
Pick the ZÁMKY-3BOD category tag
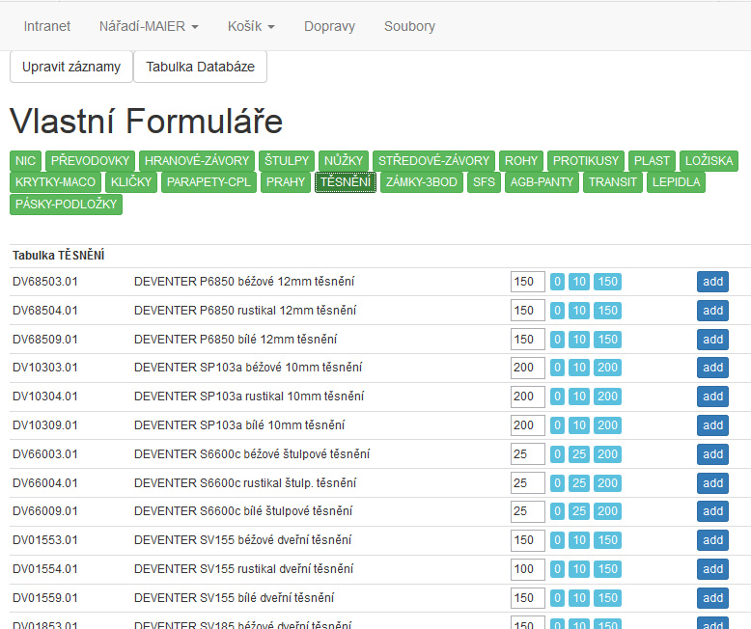[x=421, y=181]
